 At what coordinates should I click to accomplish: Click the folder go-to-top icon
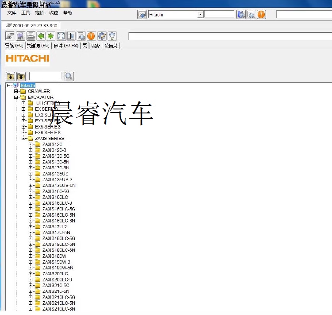tap(21, 76)
